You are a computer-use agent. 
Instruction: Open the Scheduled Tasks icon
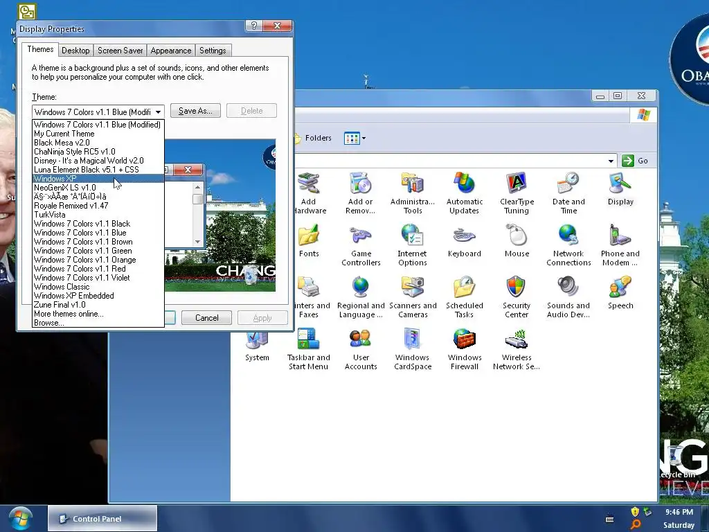[x=465, y=297]
